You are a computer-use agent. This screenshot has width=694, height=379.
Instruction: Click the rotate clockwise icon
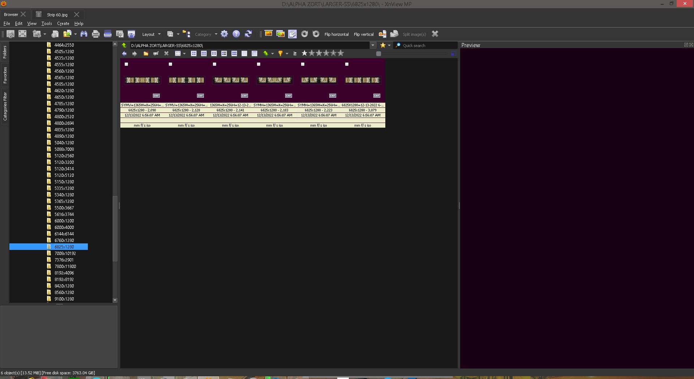[x=304, y=34]
